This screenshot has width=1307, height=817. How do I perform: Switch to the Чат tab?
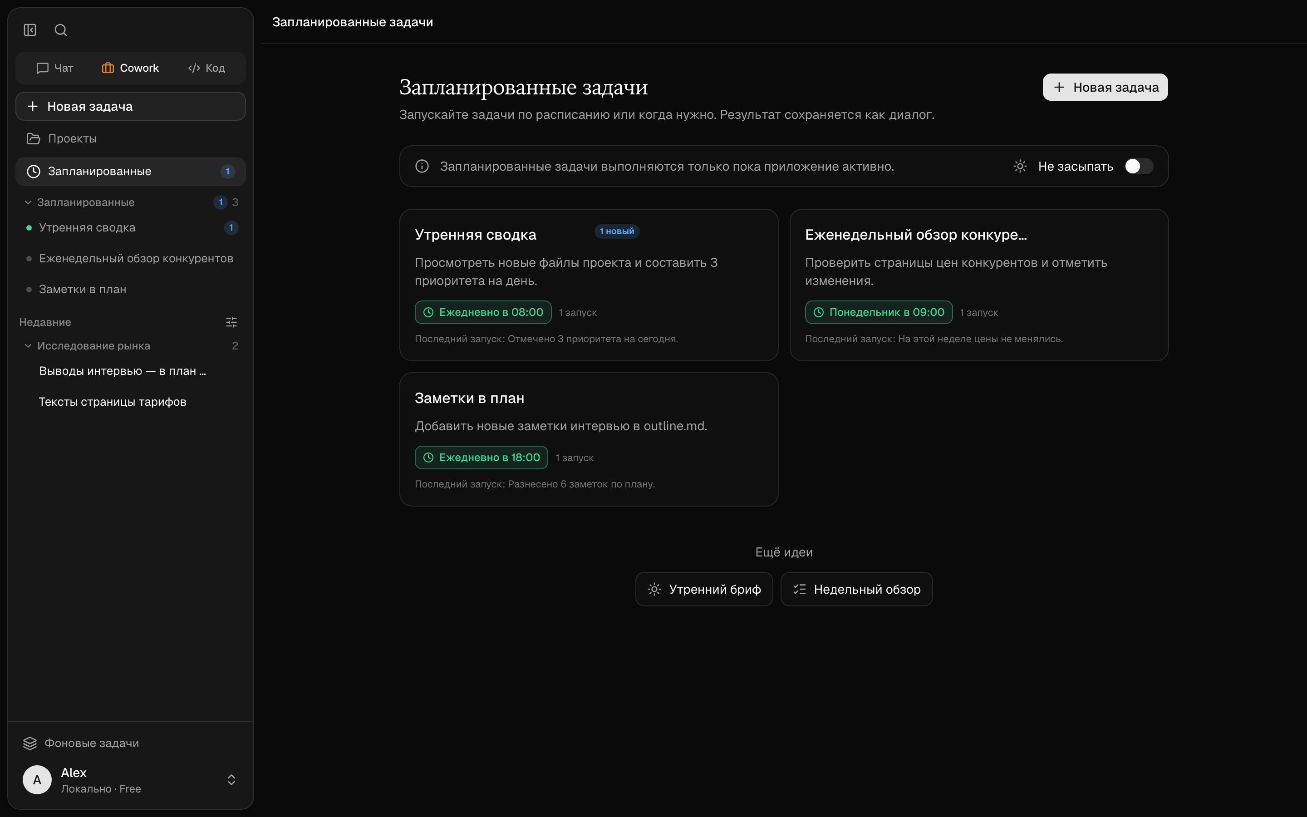point(54,68)
